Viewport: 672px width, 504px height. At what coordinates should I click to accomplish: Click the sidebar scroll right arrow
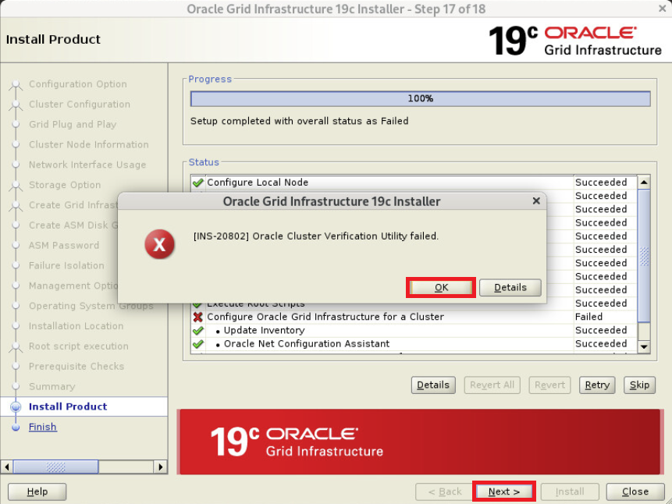click(160, 467)
